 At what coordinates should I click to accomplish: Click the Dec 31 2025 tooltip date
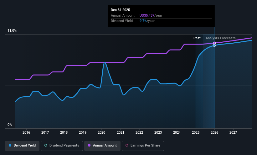pyautogui.click(x=120, y=10)
